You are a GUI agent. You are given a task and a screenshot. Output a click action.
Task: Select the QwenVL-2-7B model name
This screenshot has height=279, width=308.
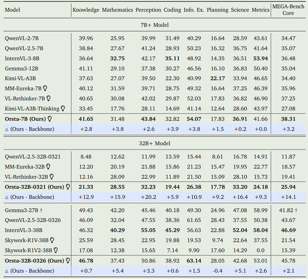(22, 38)
